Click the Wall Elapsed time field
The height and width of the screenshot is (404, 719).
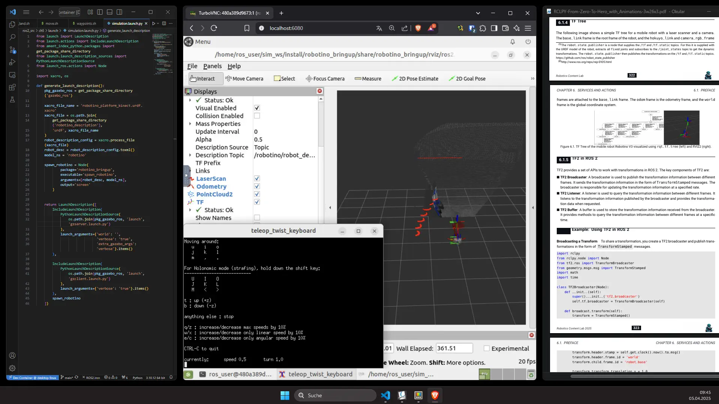pos(454,349)
